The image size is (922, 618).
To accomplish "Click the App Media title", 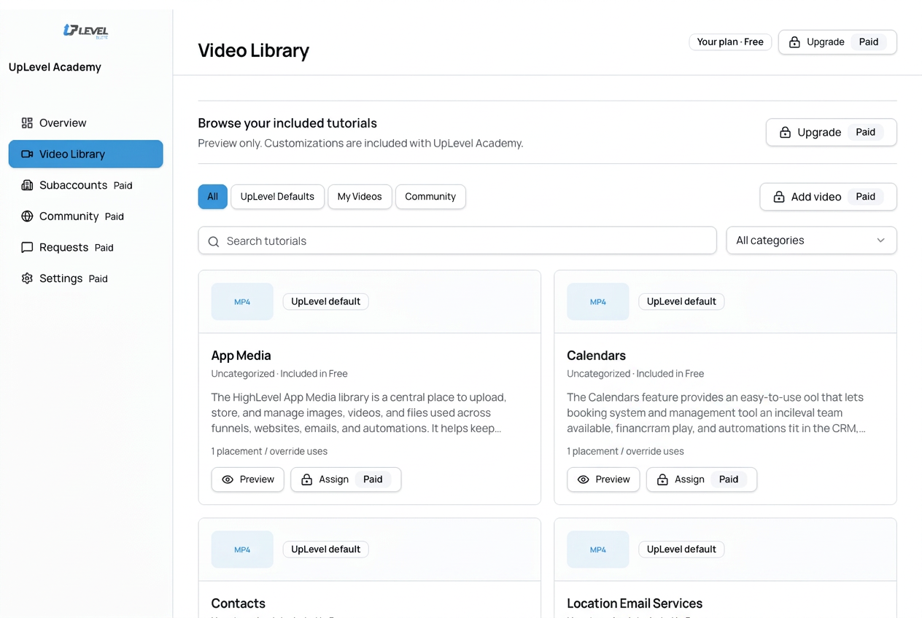I will [x=241, y=356].
